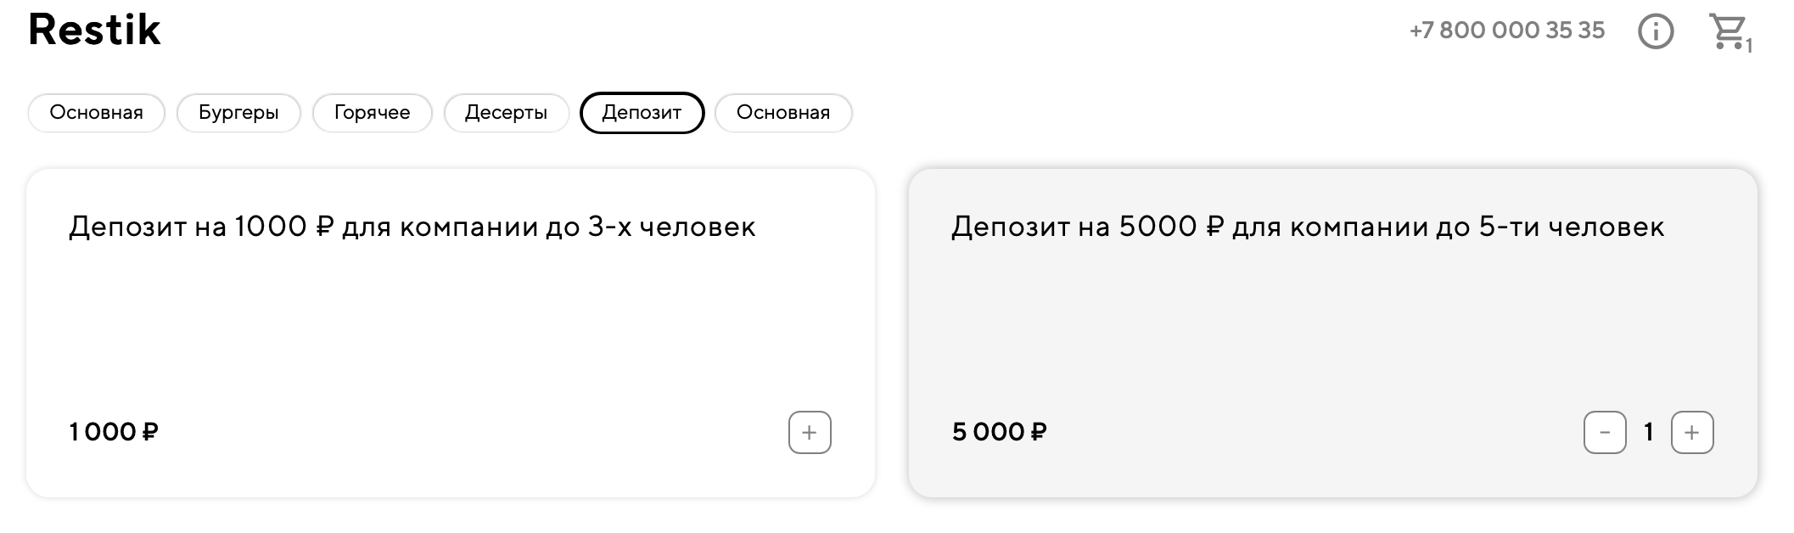The image size is (1794, 533).
Task: Open the deposit for up to 5 people title
Action: [1307, 227]
